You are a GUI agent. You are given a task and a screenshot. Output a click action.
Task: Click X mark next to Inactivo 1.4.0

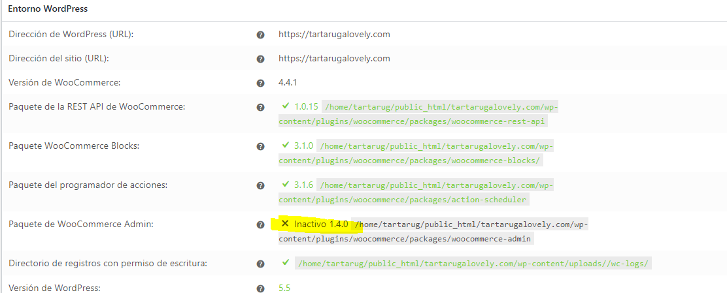285,224
